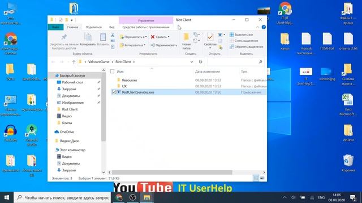
Task: Select Быстрый доступ in navigation pane
Action: point(72,76)
